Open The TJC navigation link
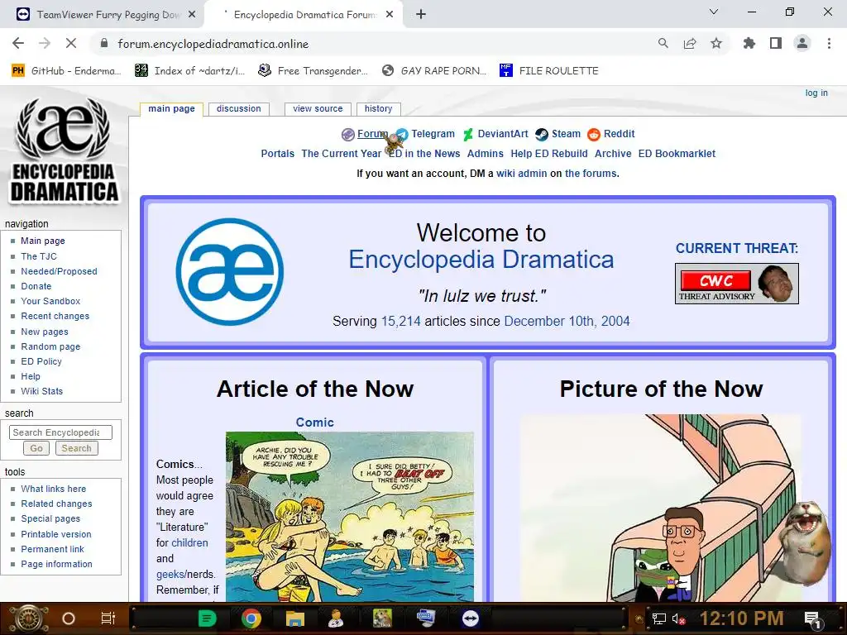847x635 pixels. 38,256
